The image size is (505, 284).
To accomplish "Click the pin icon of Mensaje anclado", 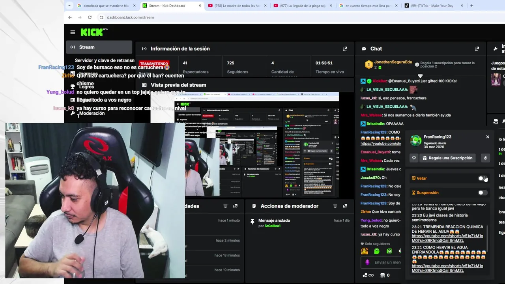I will [252, 222].
